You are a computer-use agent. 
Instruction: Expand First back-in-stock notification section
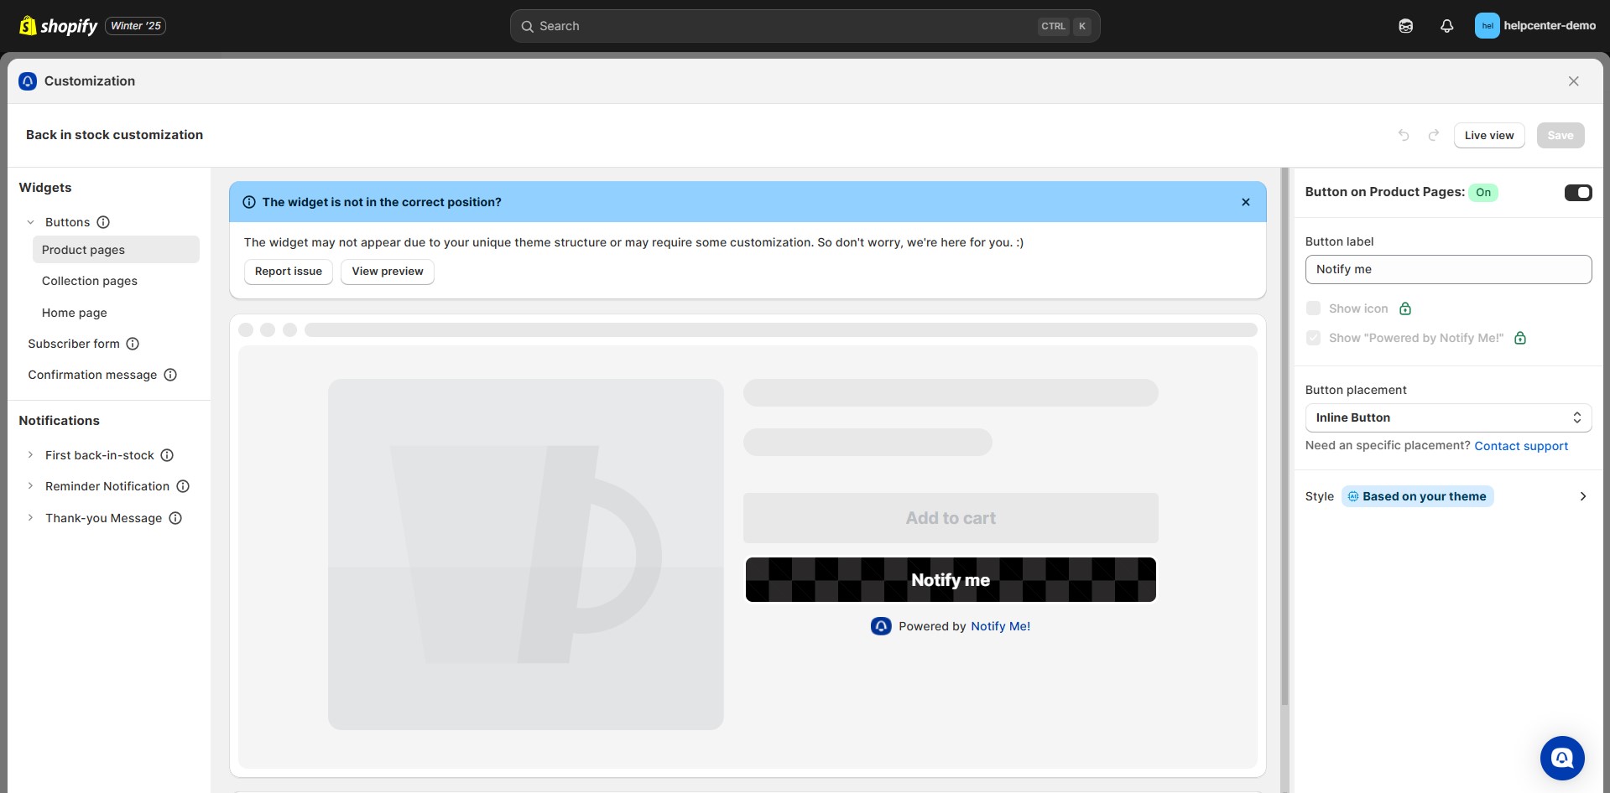(x=31, y=455)
